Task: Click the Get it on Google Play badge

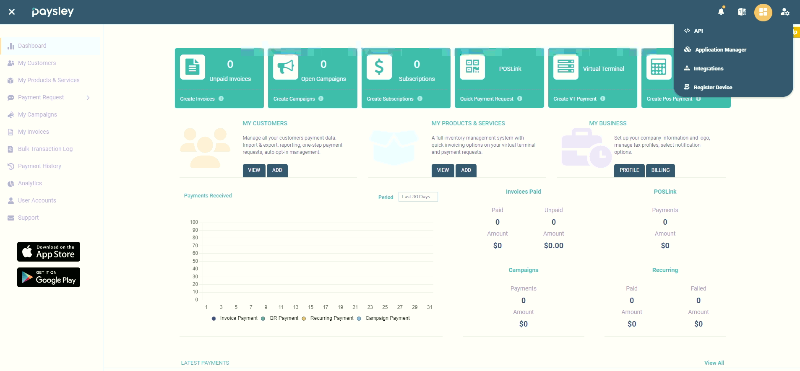Action: pyautogui.click(x=49, y=278)
